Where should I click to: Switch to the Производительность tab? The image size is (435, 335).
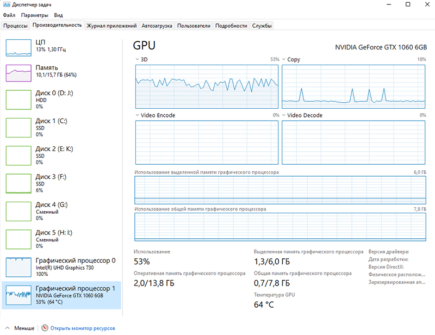click(x=57, y=25)
